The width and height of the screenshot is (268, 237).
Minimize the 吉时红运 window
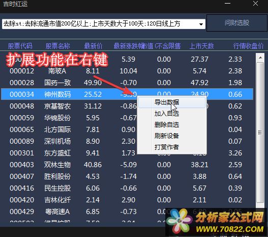coord(227,4)
